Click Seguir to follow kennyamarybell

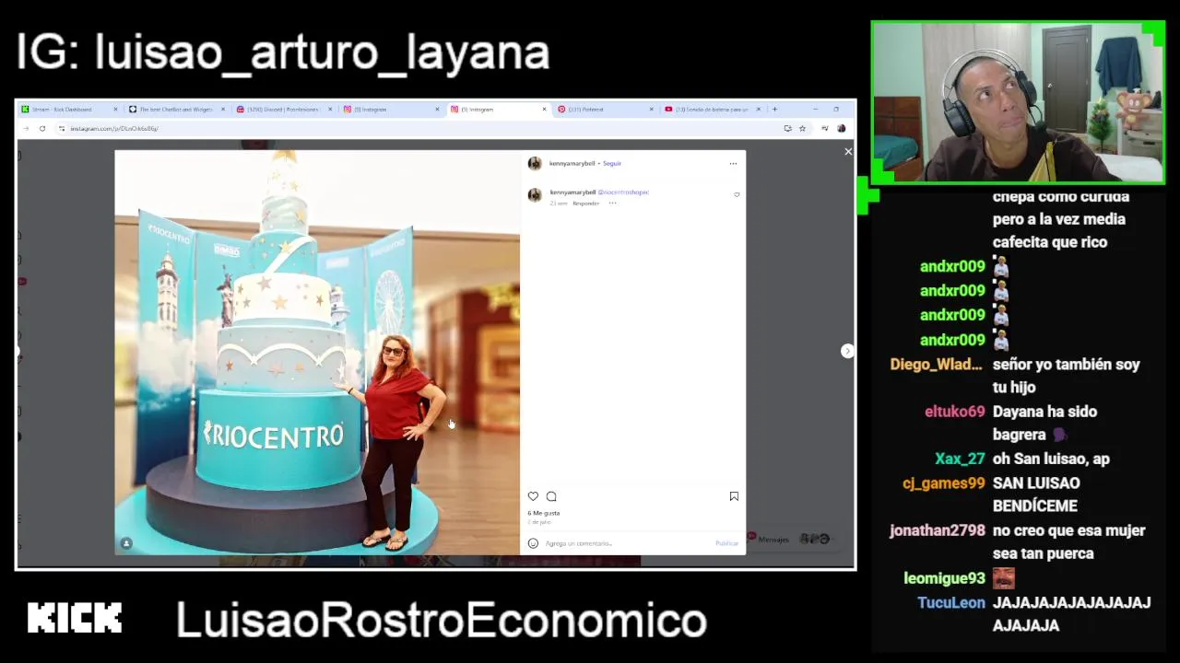pyautogui.click(x=612, y=163)
